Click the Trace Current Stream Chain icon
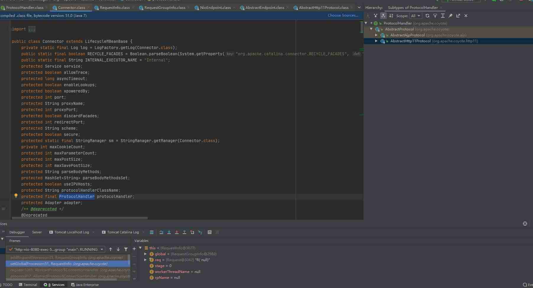Viewport: 533px width, 288px height. coord(217,232)
